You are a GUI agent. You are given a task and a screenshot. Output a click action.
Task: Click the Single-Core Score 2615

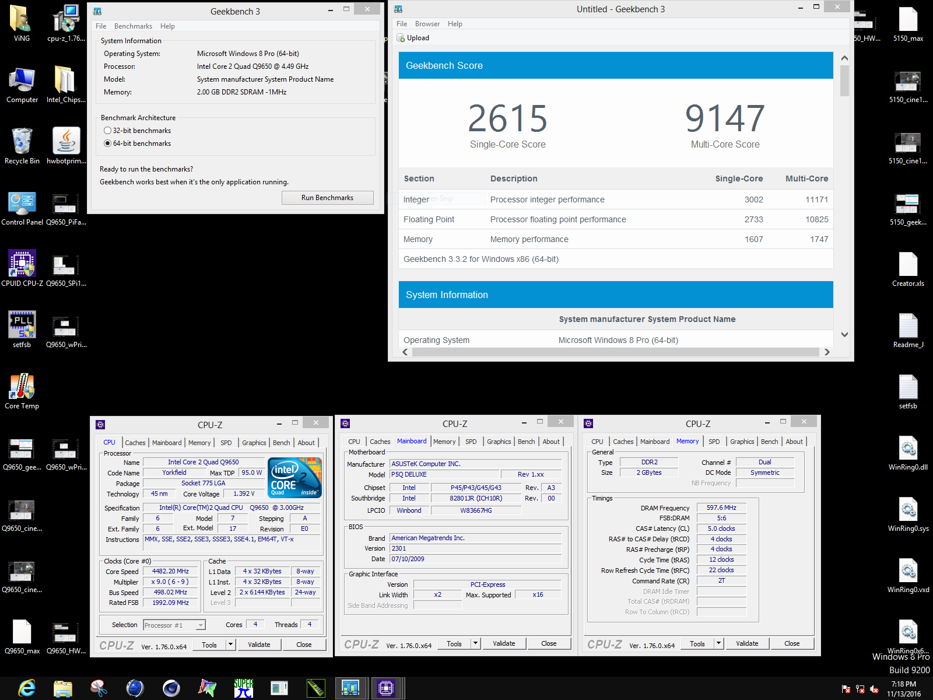click(508, 118)
